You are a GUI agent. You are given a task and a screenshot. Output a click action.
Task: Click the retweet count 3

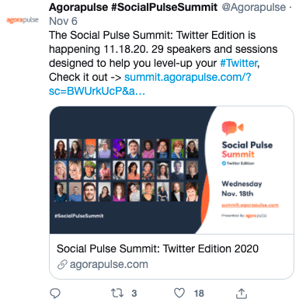coord(134,294)
